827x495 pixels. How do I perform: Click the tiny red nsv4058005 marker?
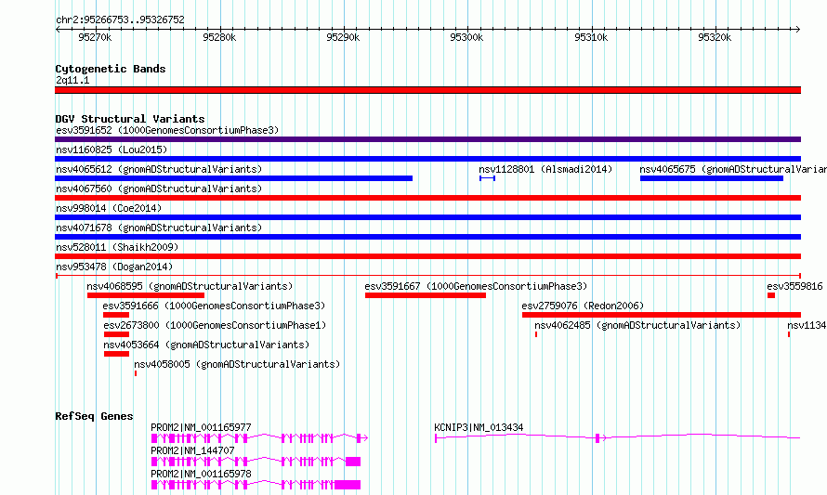136,373
